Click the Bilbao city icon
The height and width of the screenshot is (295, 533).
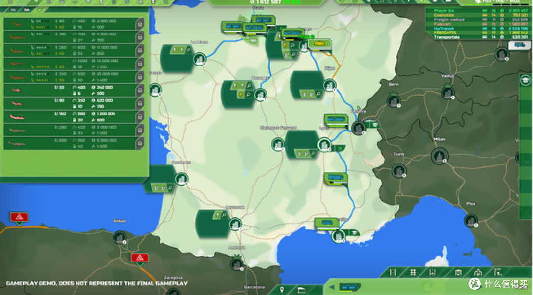[119, 238]
